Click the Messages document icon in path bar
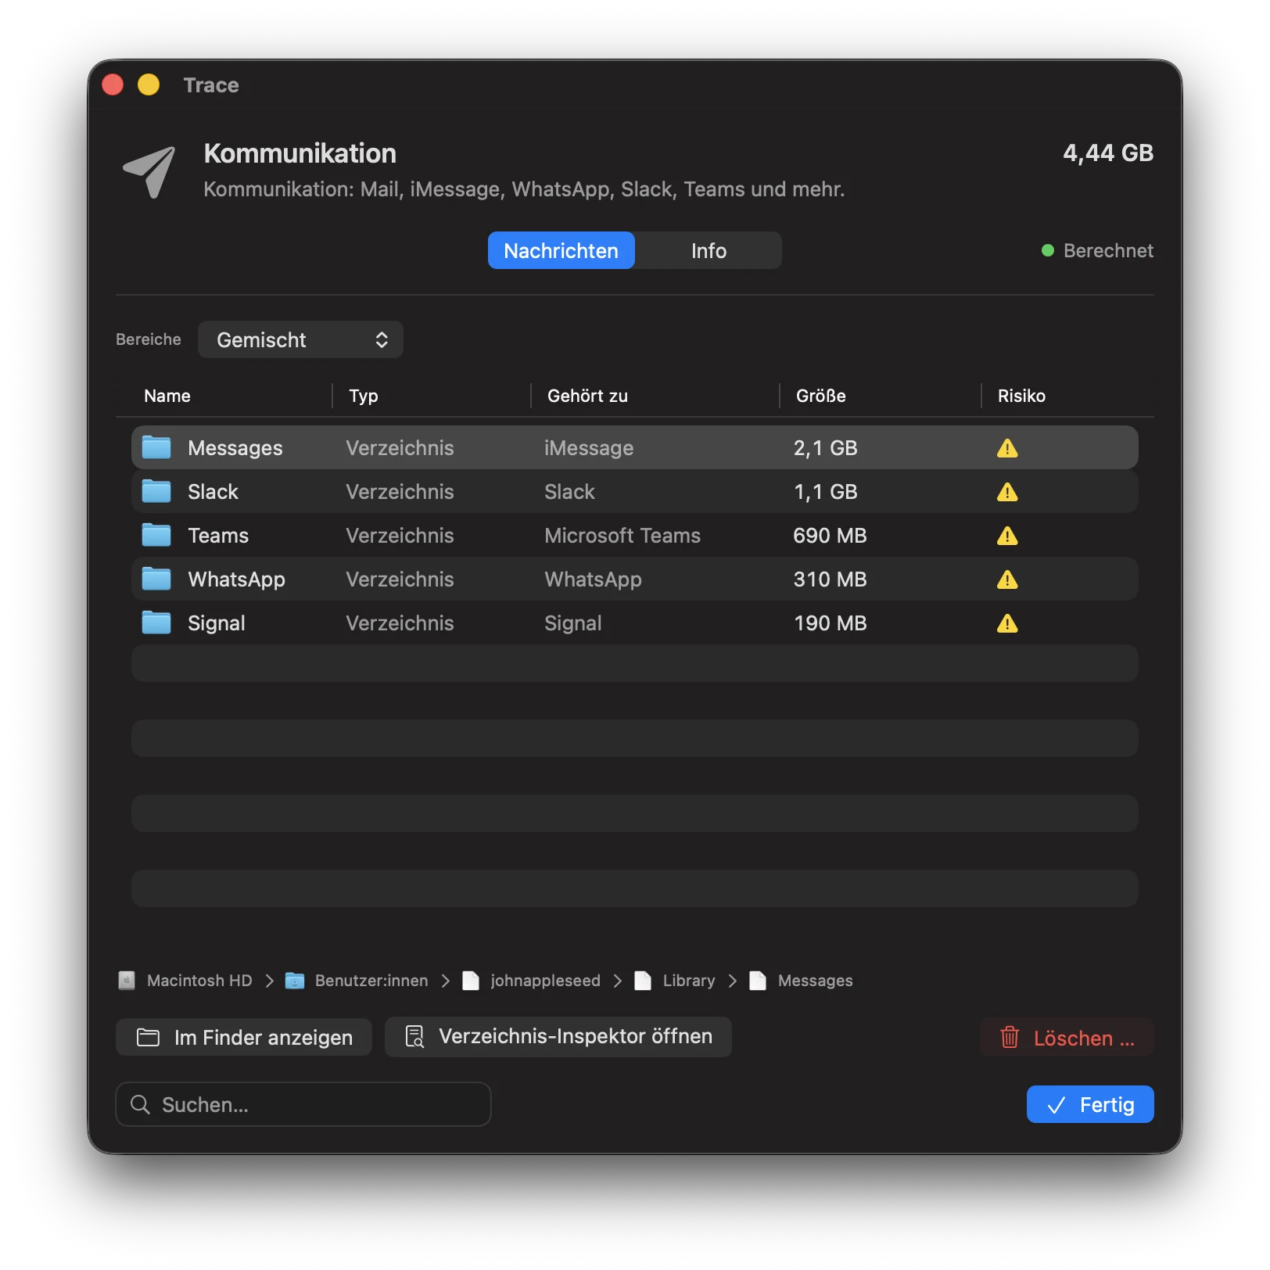The image size is (1270, 1270). (758, 981)
